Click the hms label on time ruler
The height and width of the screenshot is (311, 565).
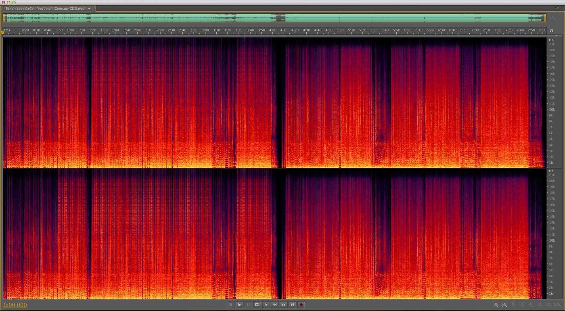point(6,30)
